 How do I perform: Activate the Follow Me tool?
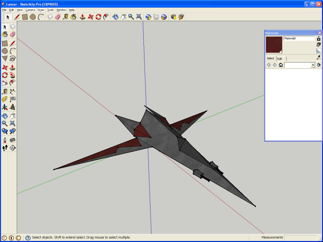[13, 75]
